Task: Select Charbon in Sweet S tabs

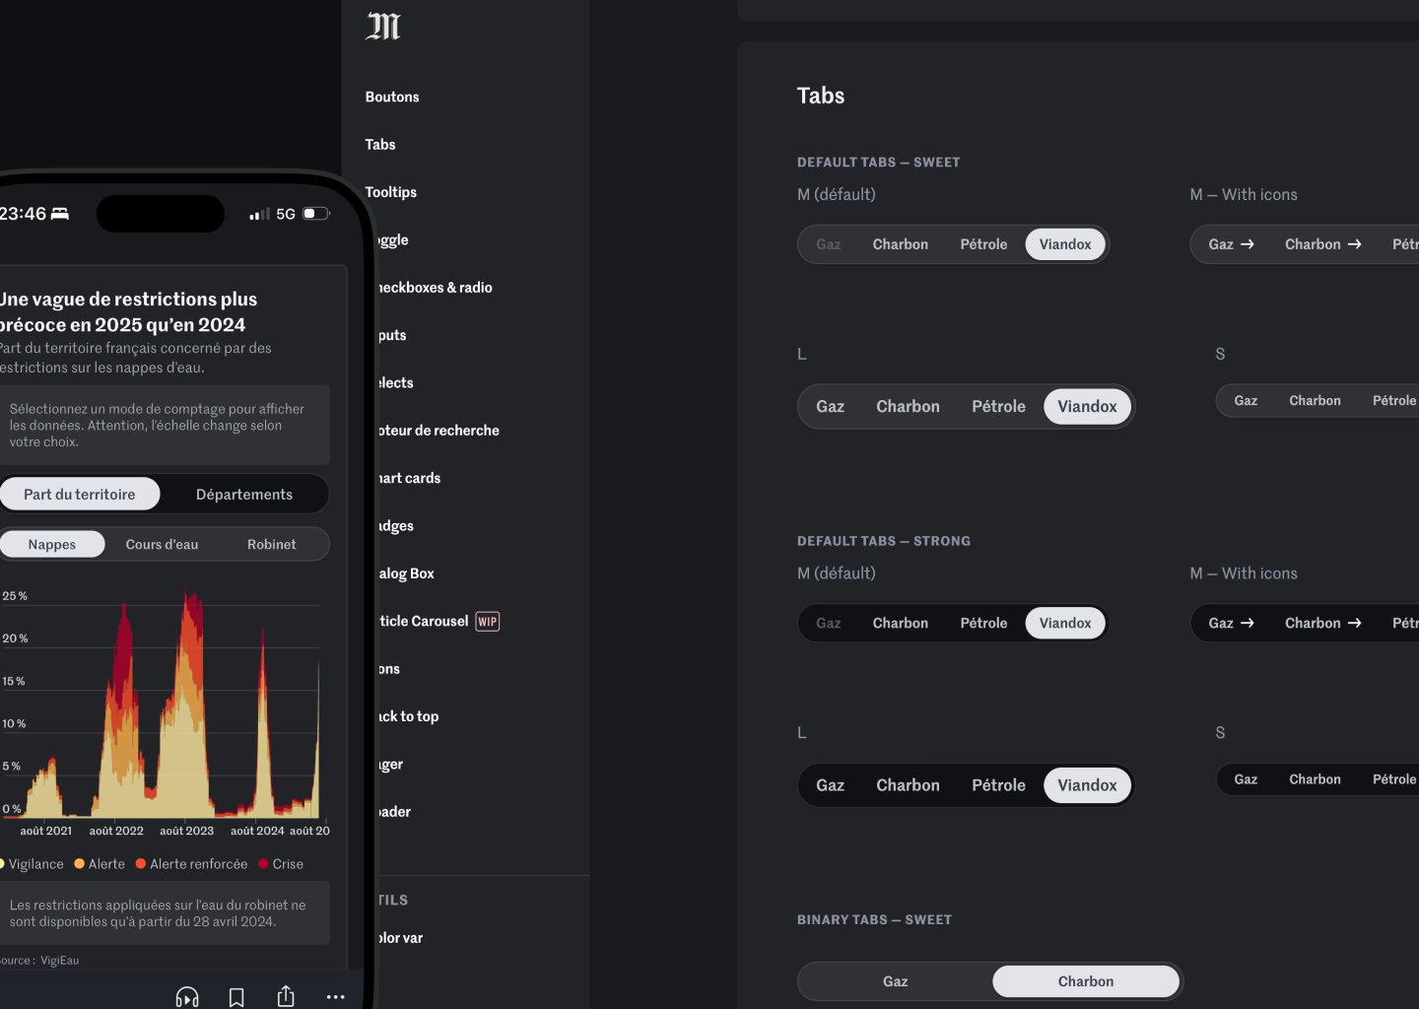Action: [1315, 401]
